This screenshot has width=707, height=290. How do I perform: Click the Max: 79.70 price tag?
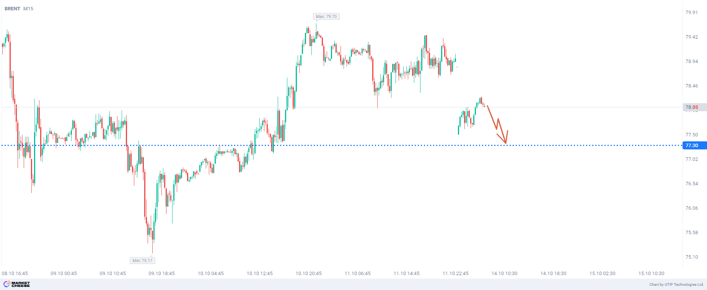[x=326, y=16]
